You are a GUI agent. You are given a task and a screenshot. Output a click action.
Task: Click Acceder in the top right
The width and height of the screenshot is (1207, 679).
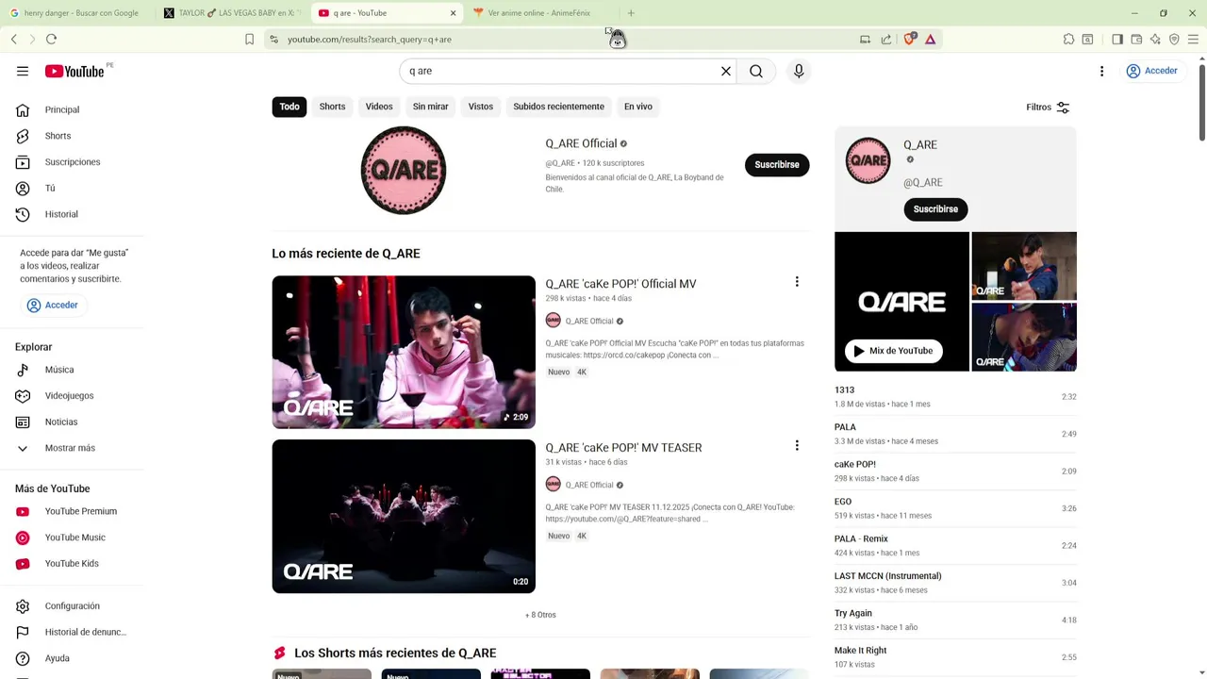pyautogui.click(x=1151, y=71)
